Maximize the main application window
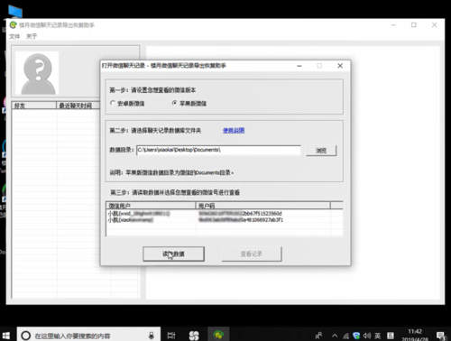The width and height of the screenshot is (451, 341). pos(414,25)
